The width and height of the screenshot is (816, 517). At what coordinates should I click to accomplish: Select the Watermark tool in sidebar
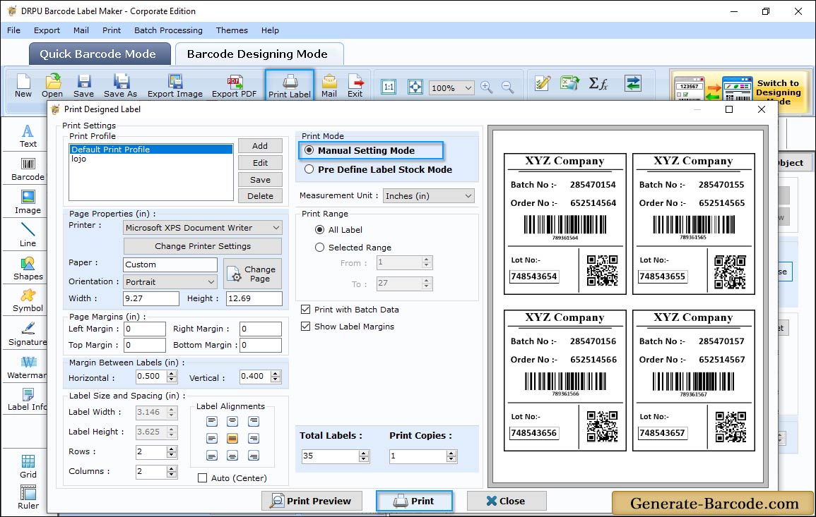28,368
